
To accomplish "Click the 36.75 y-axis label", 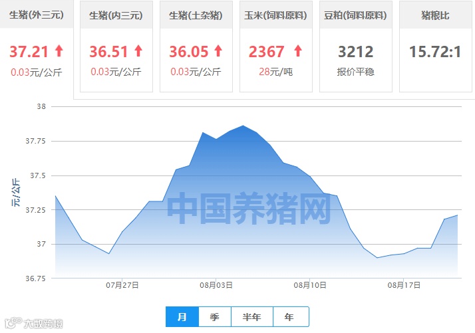I will click(x=35, y=278).
